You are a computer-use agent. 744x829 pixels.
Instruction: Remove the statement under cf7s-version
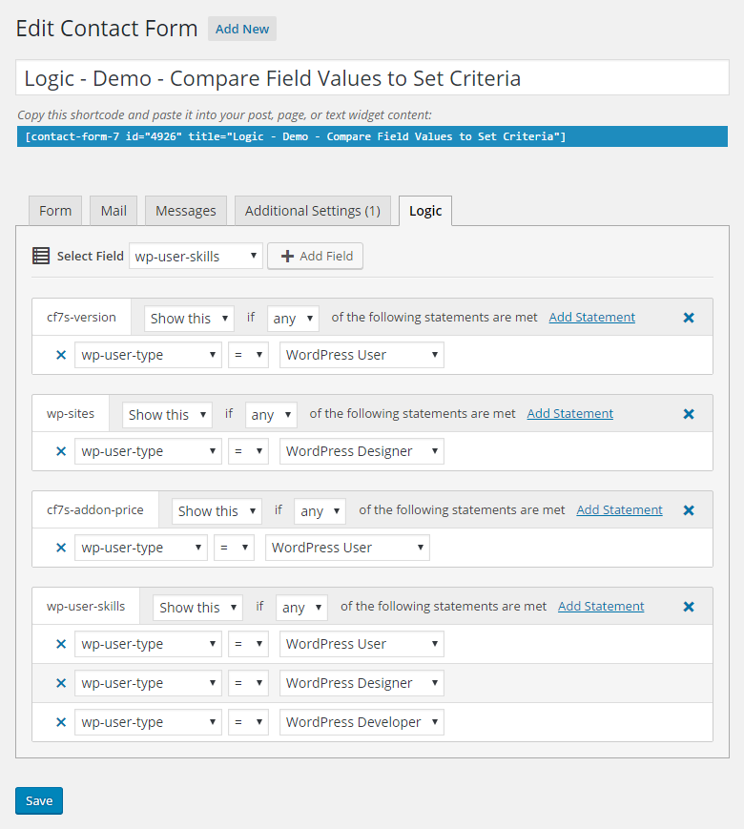coord(61,355)
